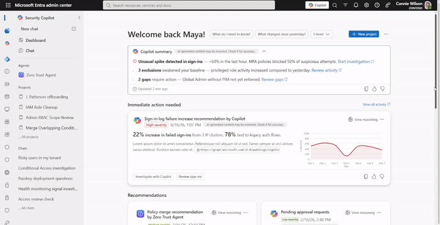This screenshot has width=440, height=225.
Task: Click the search resources input field
Action: pos(189,5)
